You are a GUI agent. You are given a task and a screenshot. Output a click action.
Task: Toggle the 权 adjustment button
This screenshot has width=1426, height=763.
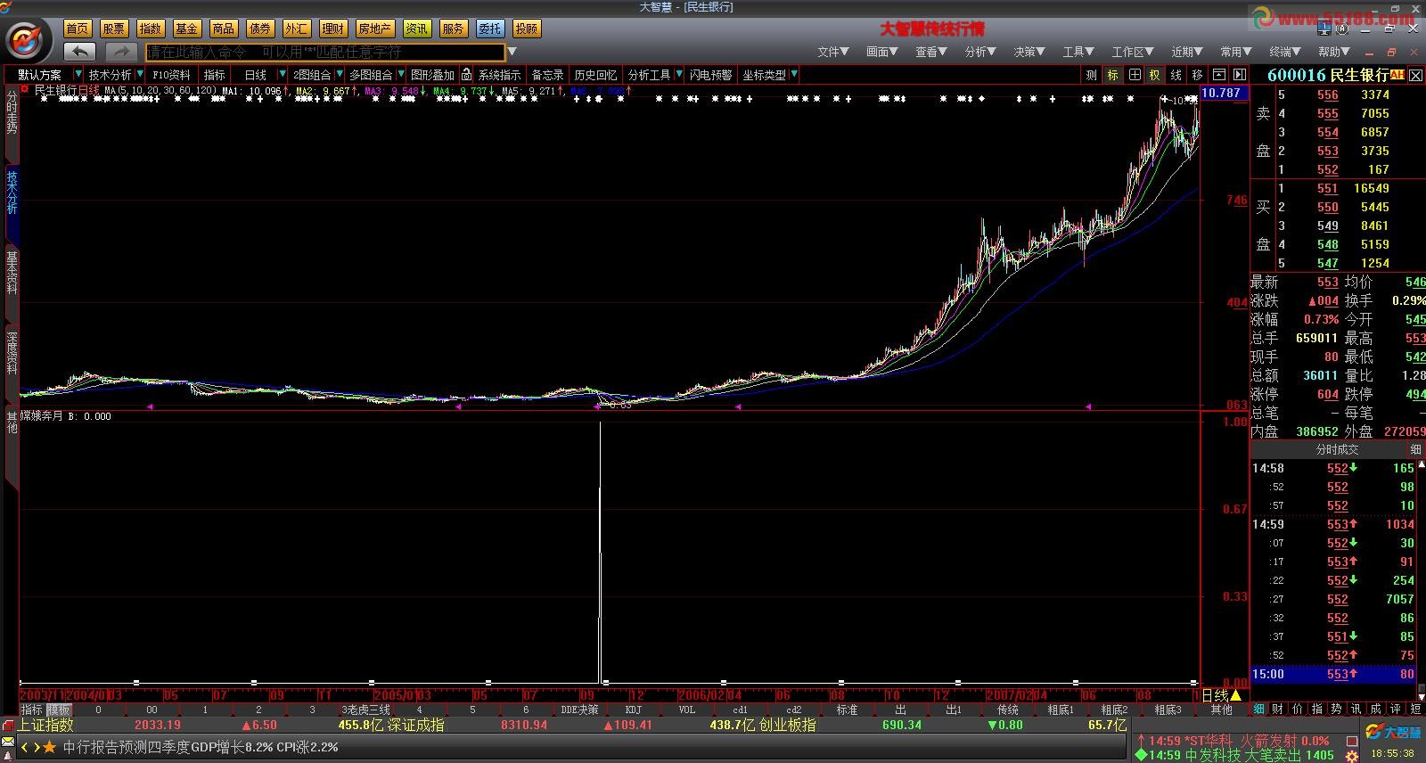point(1154,75)
